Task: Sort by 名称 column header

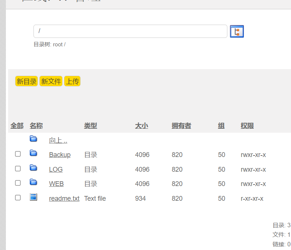Action: 36,126
